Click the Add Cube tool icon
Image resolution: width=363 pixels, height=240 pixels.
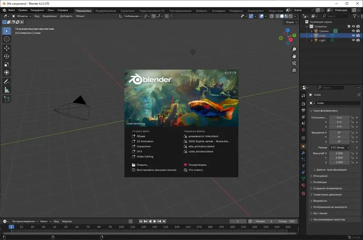coord(7,99)
